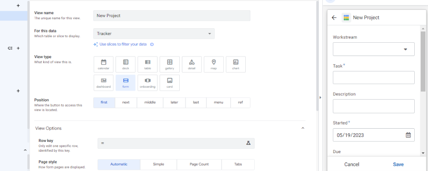Set position to next
428x171 pixels.
[126, 103]
